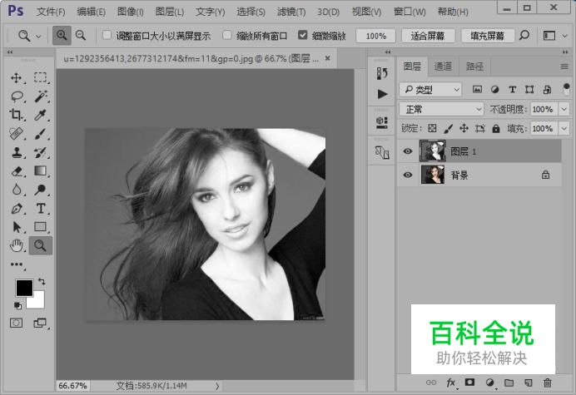Toggle Quick Mask mode
The width and height of the screenshot is (576, 395).
pos(16,323)
